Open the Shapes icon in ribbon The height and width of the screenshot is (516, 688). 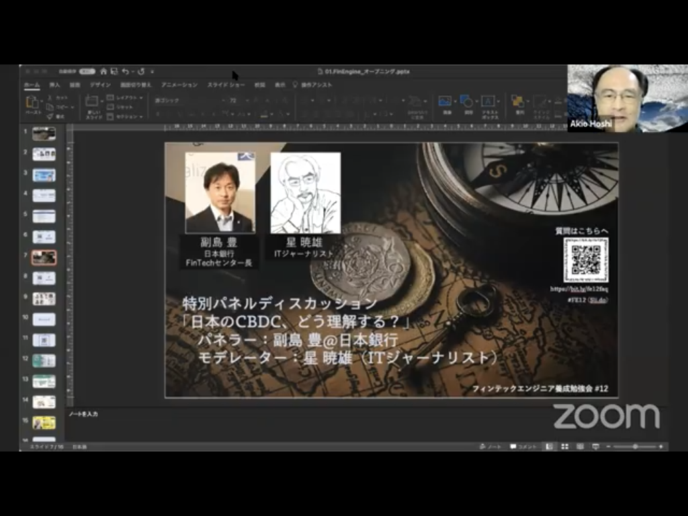[466, 101]
